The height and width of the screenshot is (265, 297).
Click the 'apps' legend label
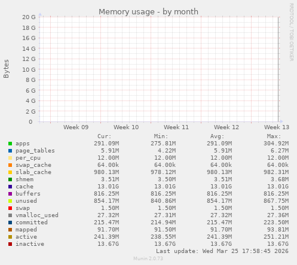pos(23,144)
